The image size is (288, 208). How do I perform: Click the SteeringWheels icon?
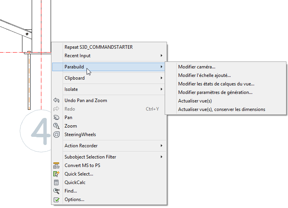point(56,135)
